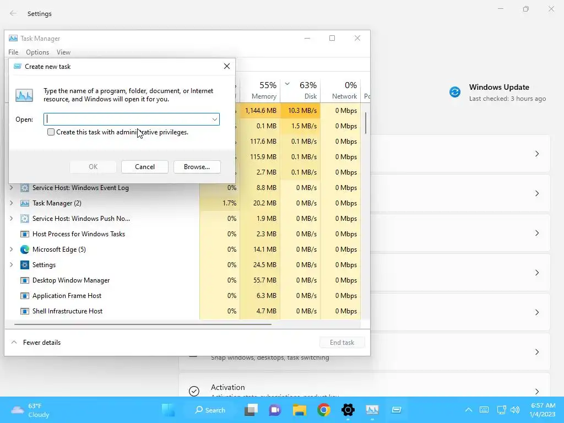Click the touch keyboard tray icon
The height and width of the screenshot is (423, 564).
coord(484,410)
